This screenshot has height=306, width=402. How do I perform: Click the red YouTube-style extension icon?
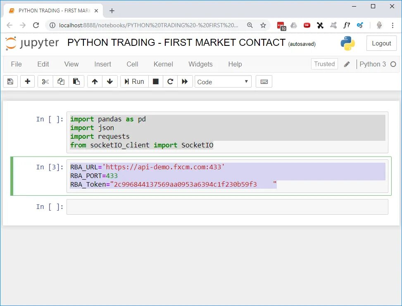[307, 25]
